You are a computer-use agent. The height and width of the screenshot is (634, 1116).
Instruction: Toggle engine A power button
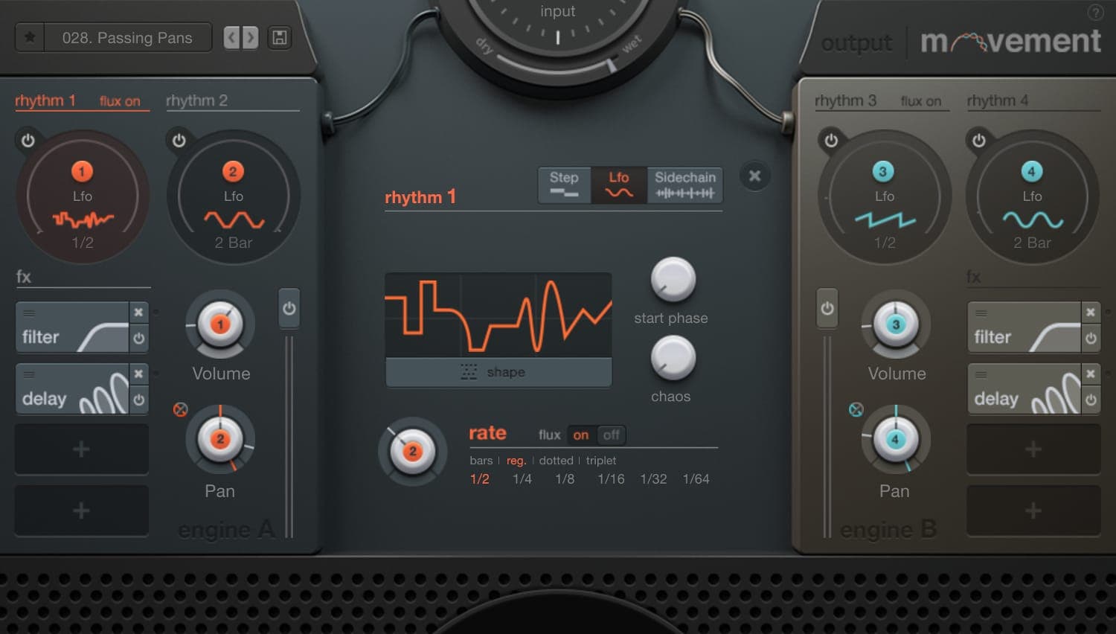[289, 308]
